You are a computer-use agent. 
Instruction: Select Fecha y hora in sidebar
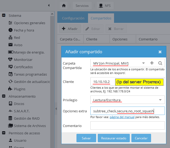[x=24, y=30]
